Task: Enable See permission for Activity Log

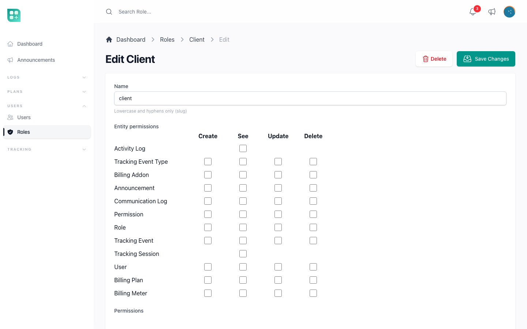Action: [x=243, y=148]
